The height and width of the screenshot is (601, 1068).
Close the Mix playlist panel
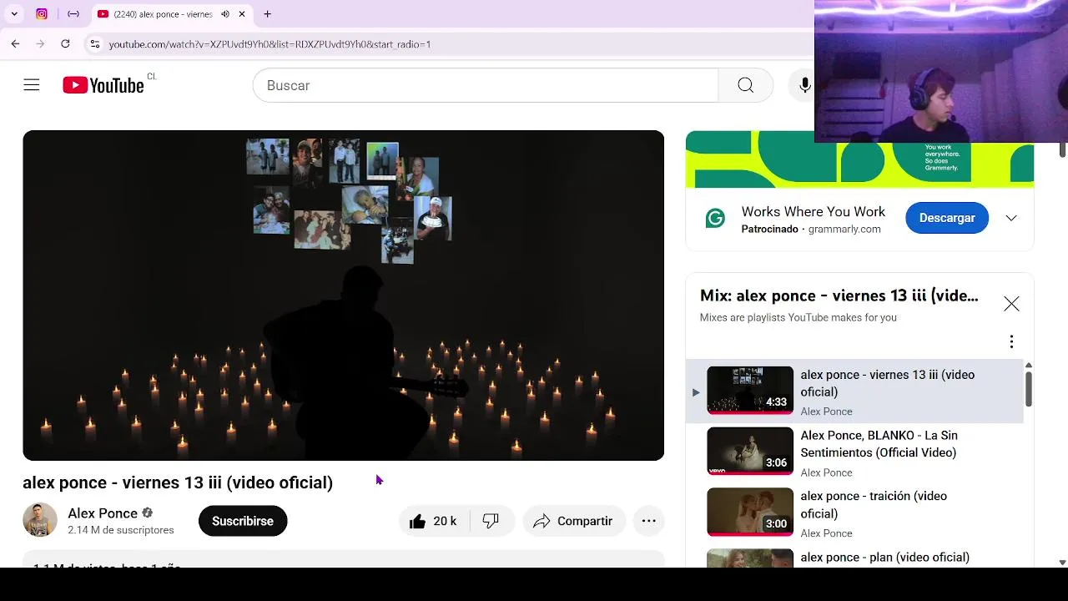coord(1011,304)
